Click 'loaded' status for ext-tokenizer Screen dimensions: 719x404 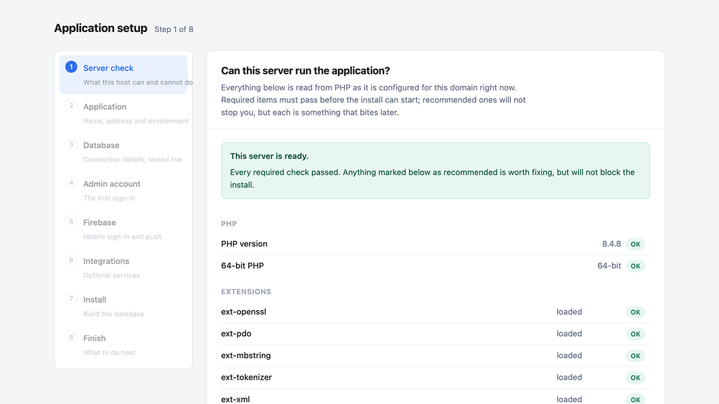coord(569,378)
